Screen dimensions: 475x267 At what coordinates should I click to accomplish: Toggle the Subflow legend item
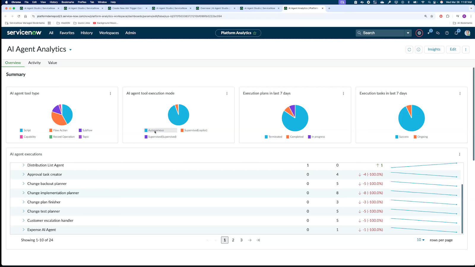click(85, 130)
